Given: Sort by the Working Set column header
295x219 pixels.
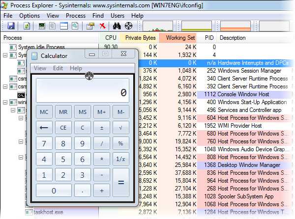Looking at the screenshot, I should (x=177, y=38).
